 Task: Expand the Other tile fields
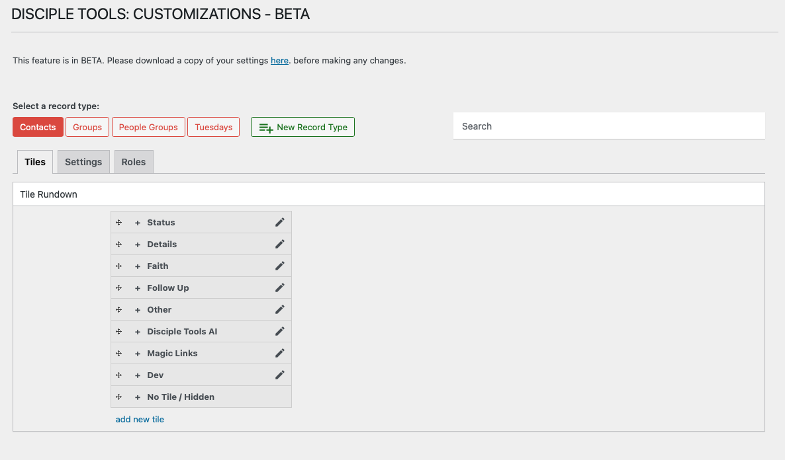click(138, 310)
